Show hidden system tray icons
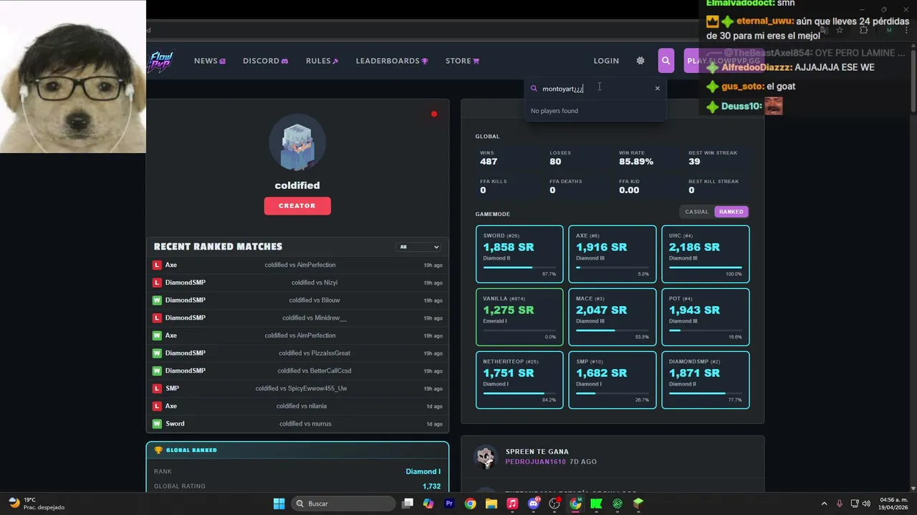 point(824,504)
